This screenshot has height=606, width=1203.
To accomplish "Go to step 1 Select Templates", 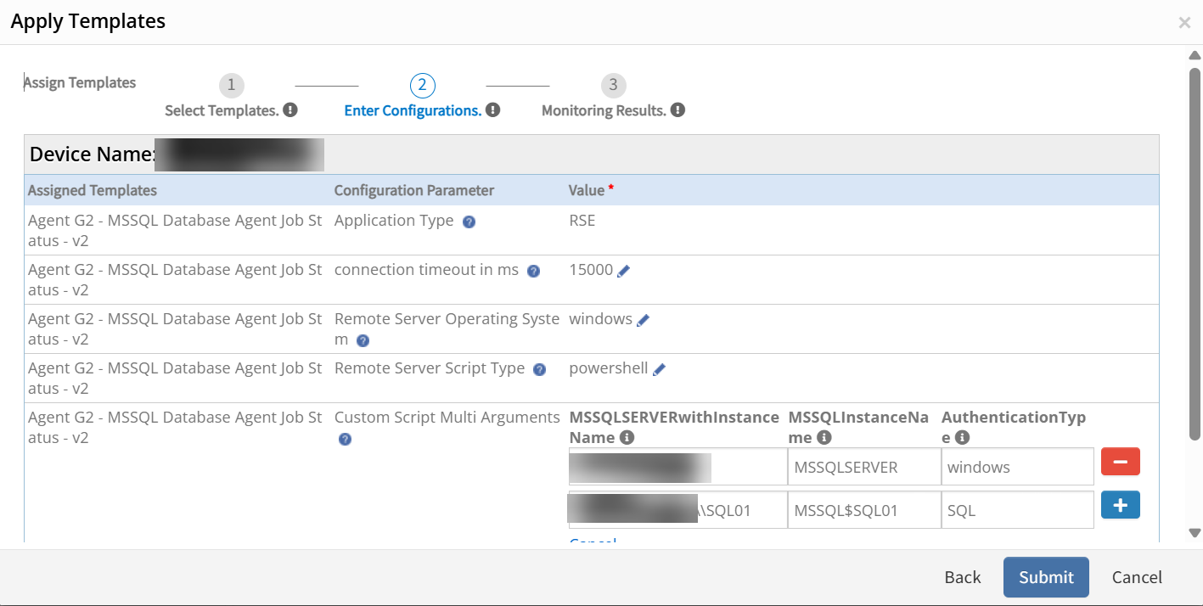I will [231, 85].
